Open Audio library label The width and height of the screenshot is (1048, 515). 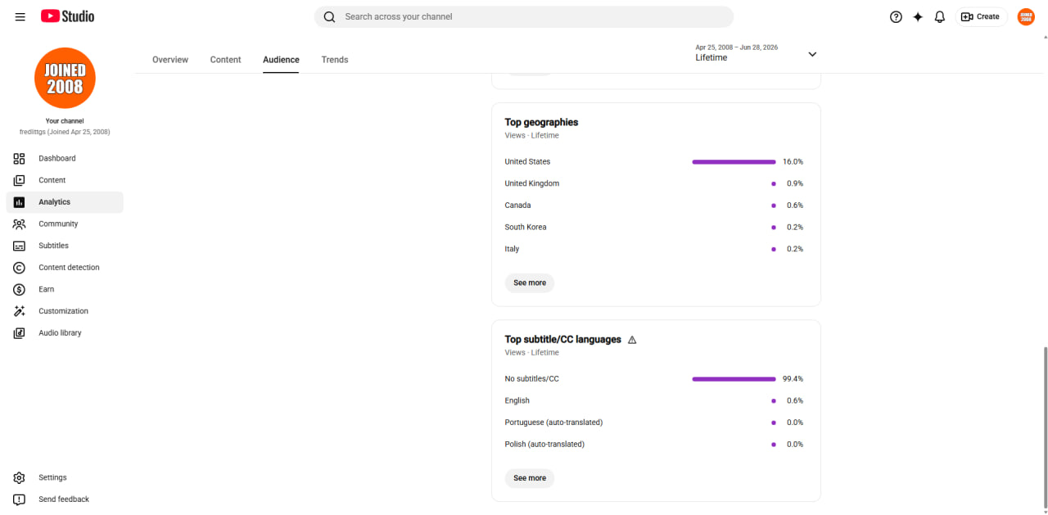coord(60,333)
